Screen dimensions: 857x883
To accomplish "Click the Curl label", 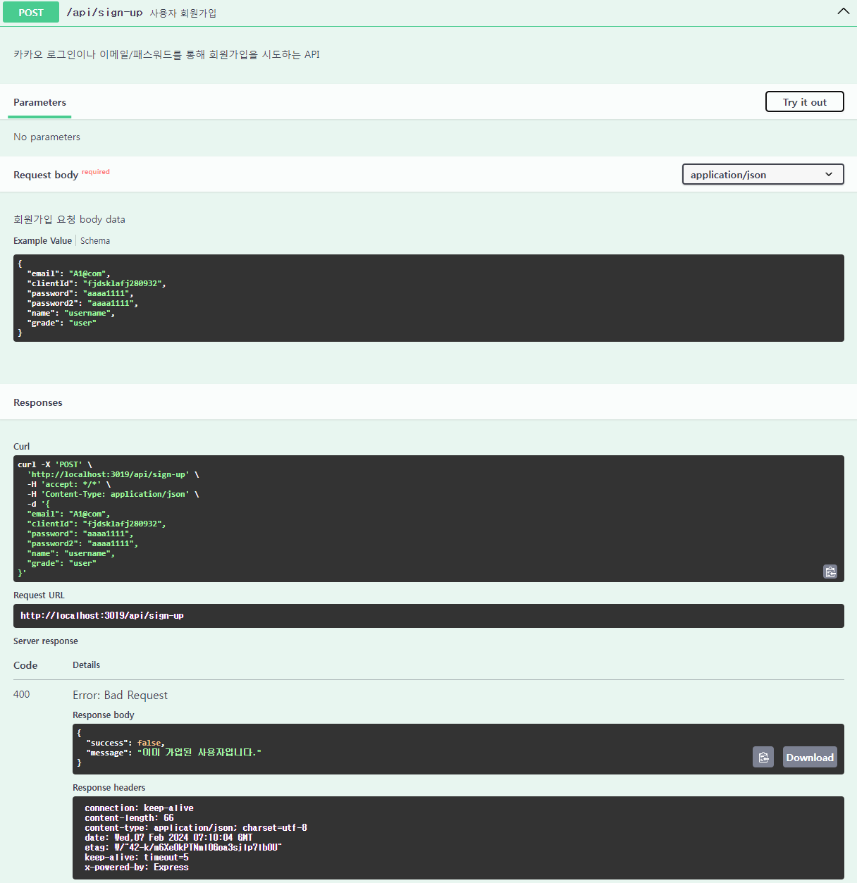I will point(22,446).
